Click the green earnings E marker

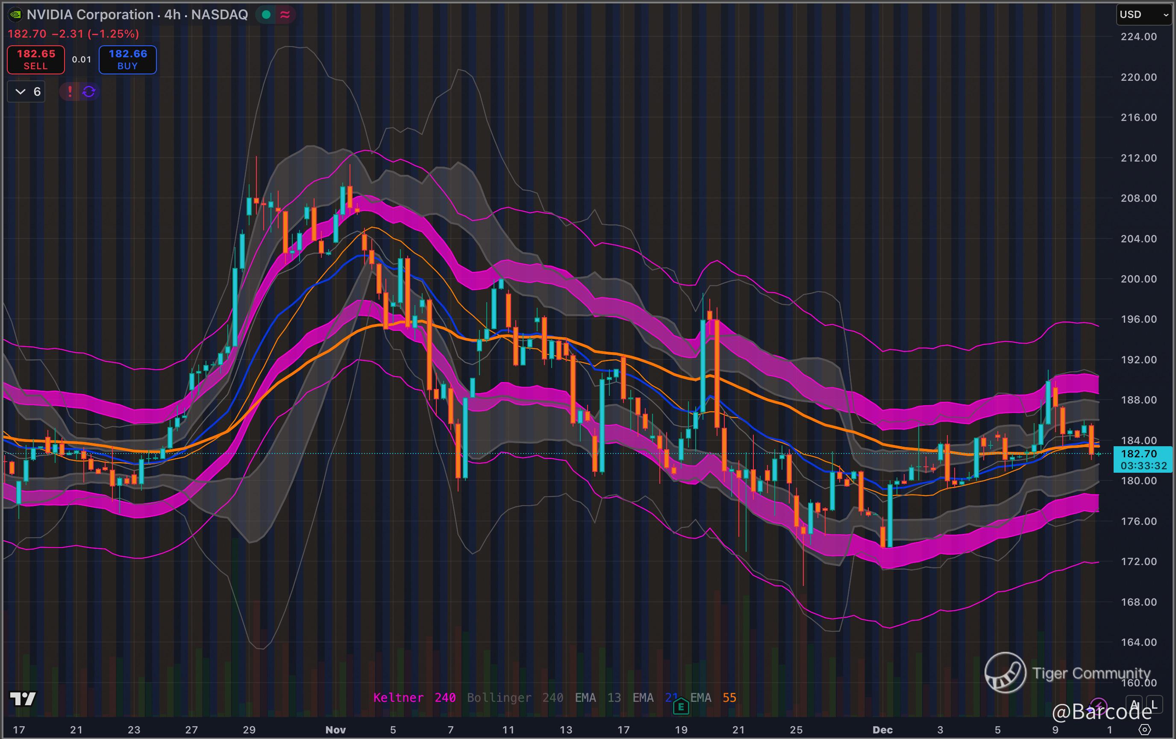[681, 706]
